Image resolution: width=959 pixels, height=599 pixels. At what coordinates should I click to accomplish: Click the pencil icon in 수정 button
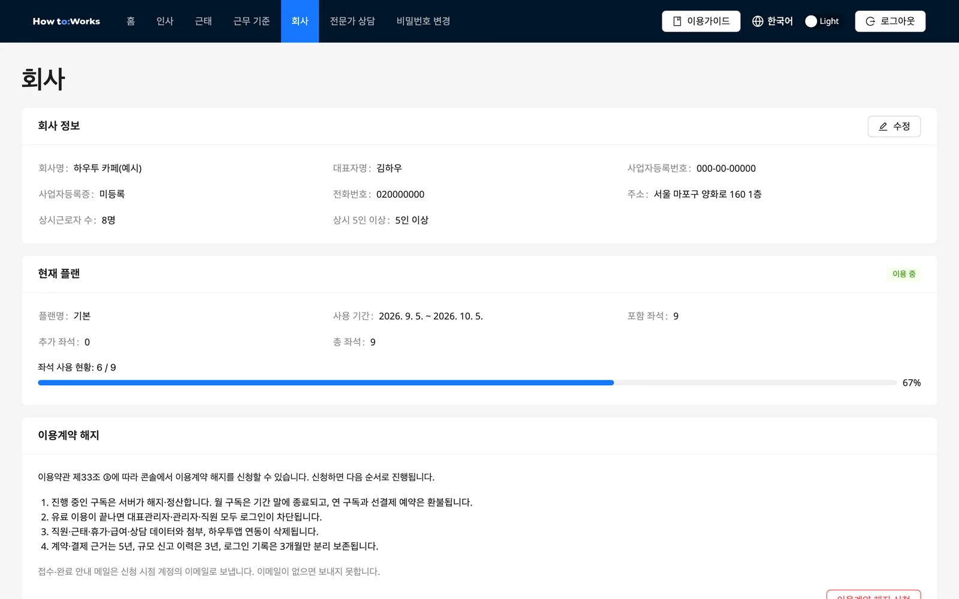[883, 126]
